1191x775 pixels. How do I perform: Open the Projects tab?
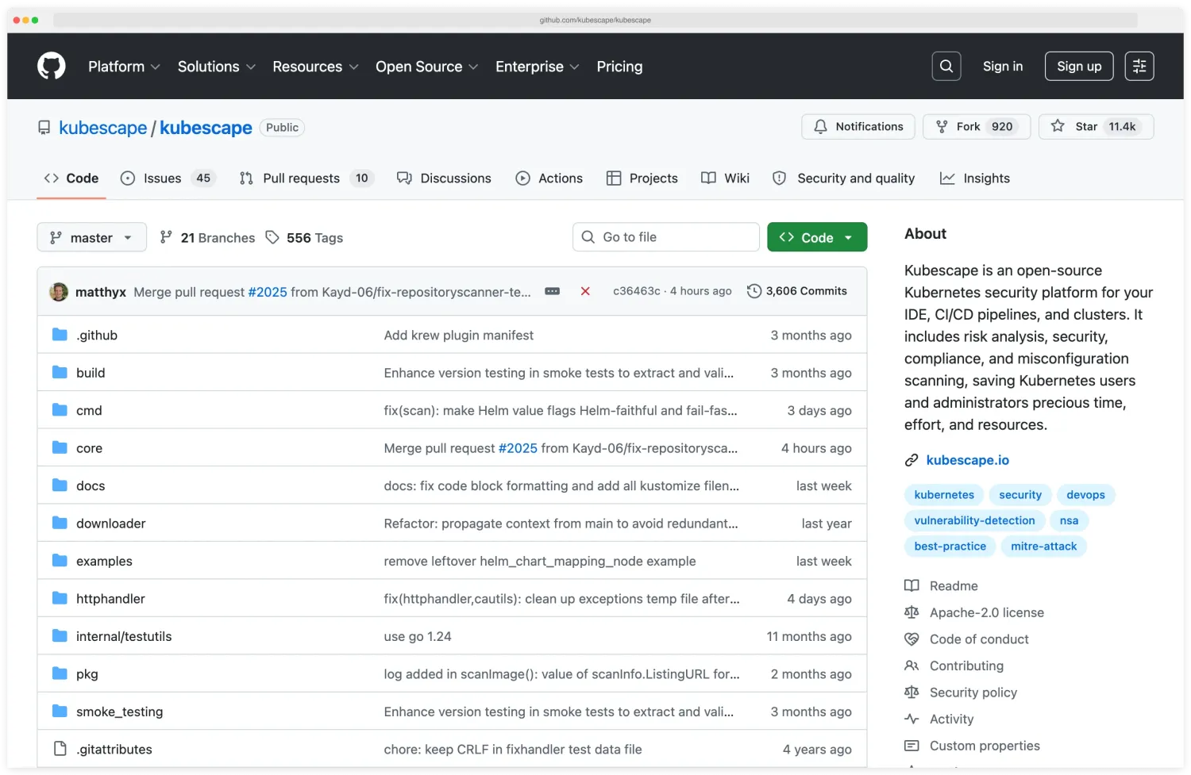coord(642,178)
